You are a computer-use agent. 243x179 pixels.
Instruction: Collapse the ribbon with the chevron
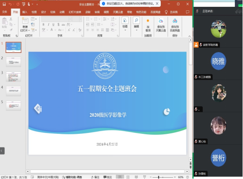pos(189,36)
